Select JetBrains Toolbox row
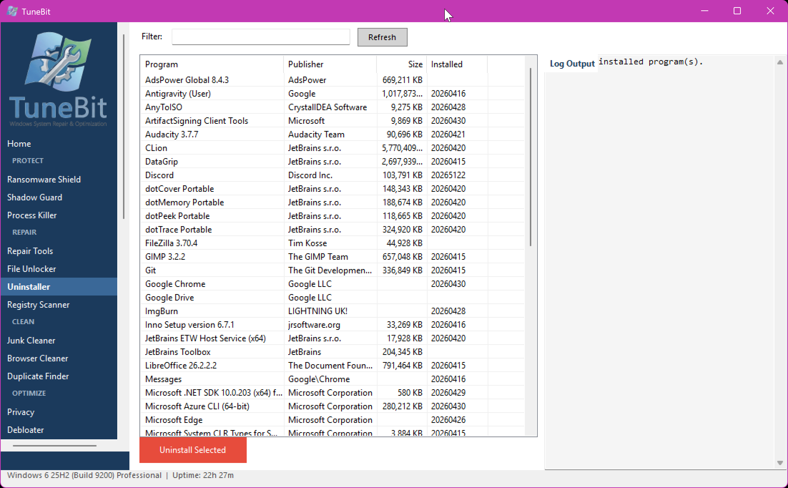Viewport: 788px width, 488px height. (x=333, y=352)
